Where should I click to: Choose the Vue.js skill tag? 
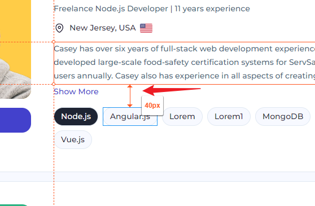pos(73,139)
